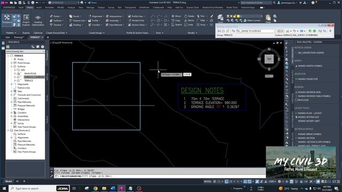Click the fill slope input field
The height and width of the screenshot is (192, 342).
[x=187, y=75]
